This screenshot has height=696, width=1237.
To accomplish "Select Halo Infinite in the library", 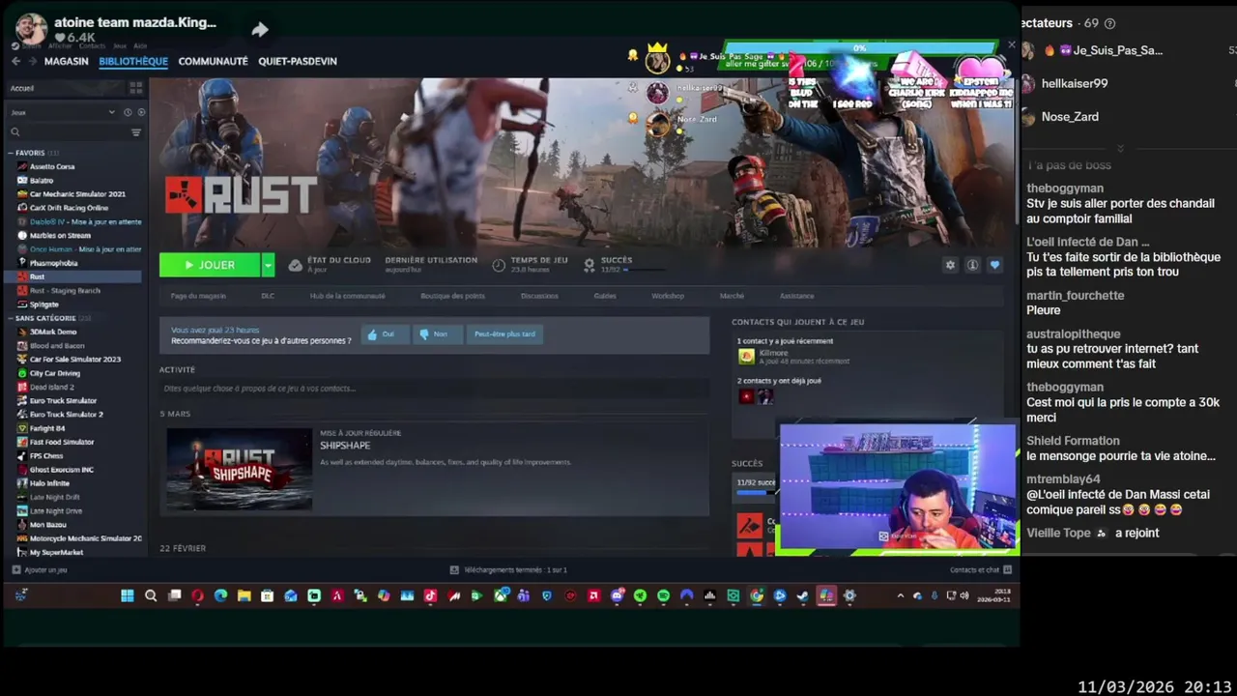I will point(49,483).
